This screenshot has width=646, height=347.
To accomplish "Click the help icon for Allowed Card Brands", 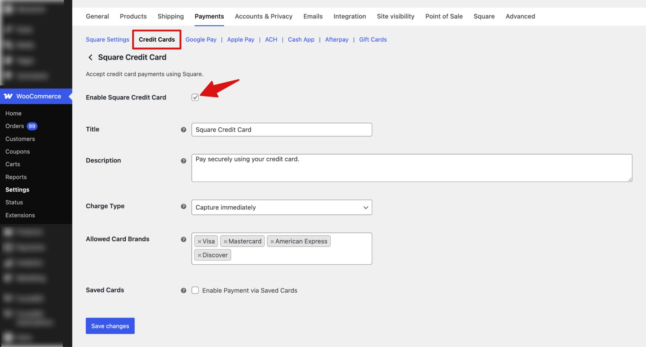I will [x=184, y=239].
